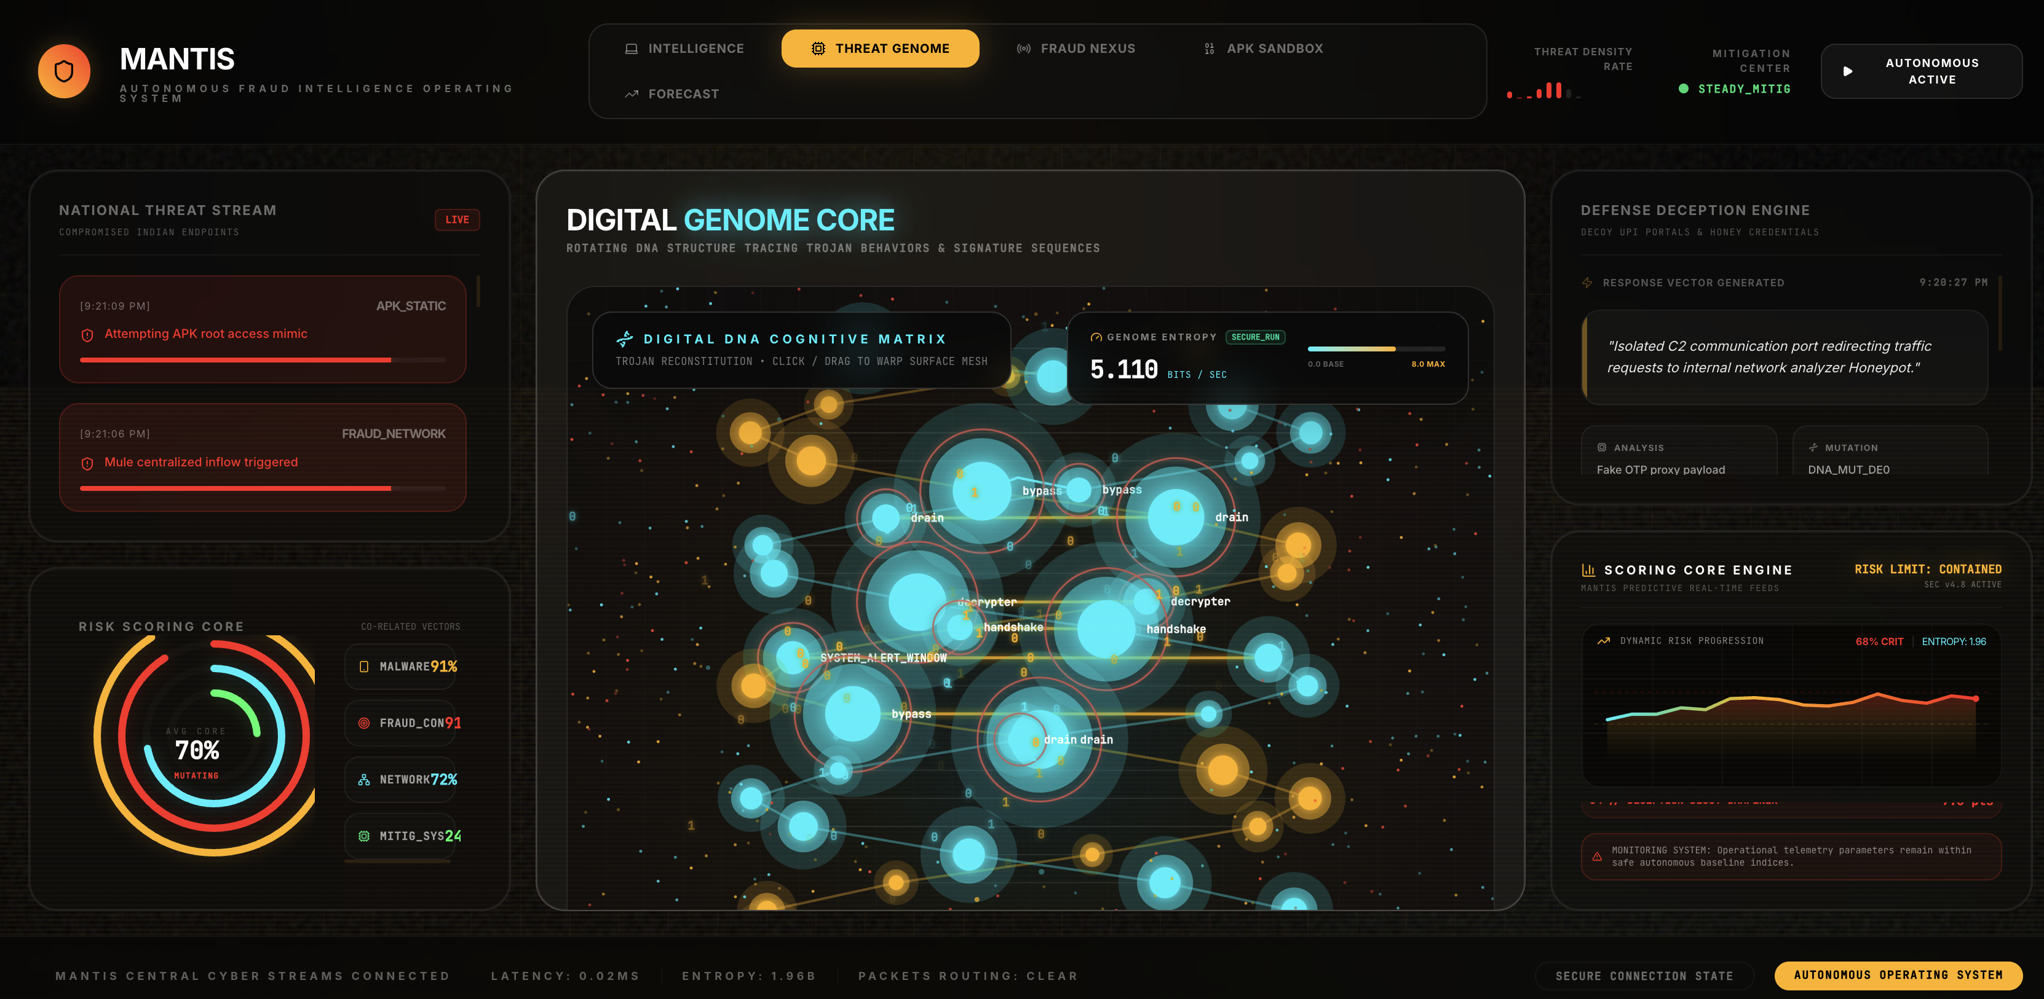Click the SYSTEM_ALERT_WINDOW node label
Image resolution: width=2044 pixels, height=999 pixels.
[883, 658]
